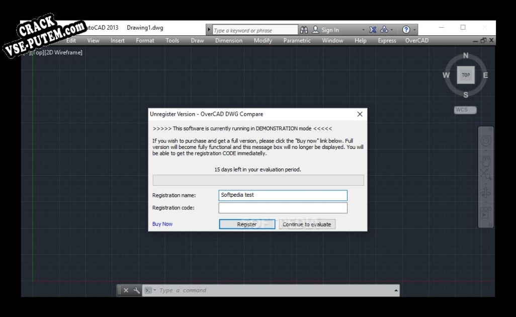This screenshot has width=516, height=317.
Task: Open the Parametric menu
Action: [297, 41]
